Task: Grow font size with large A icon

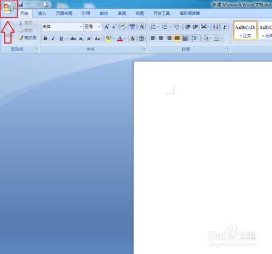Action: pyautogui.click(x=107, y=27)
